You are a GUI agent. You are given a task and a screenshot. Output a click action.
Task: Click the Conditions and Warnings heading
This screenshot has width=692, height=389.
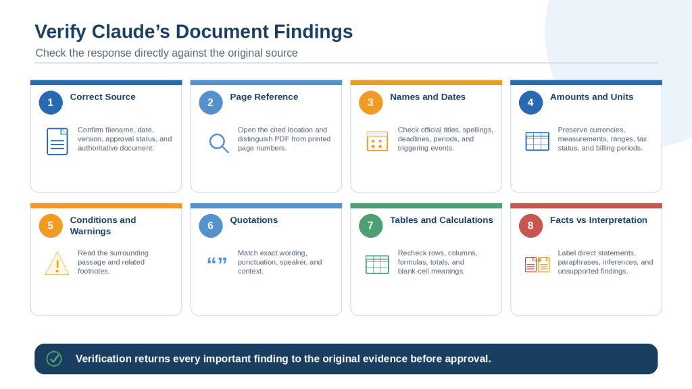(x=103, y=226)
